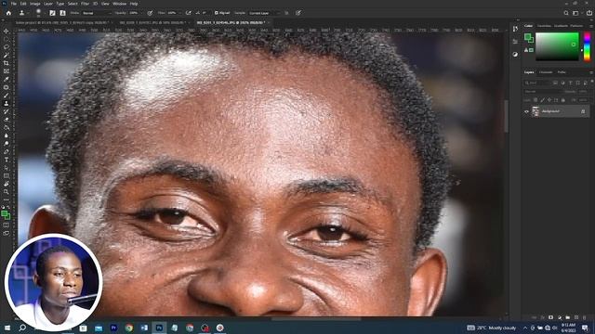Select the Eyedropper tool
595x334 pixels.
(7, 79)
